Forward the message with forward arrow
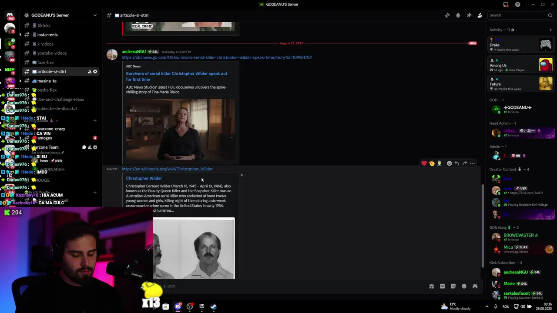This screenshot has width=557, height=313. [465, 163]
